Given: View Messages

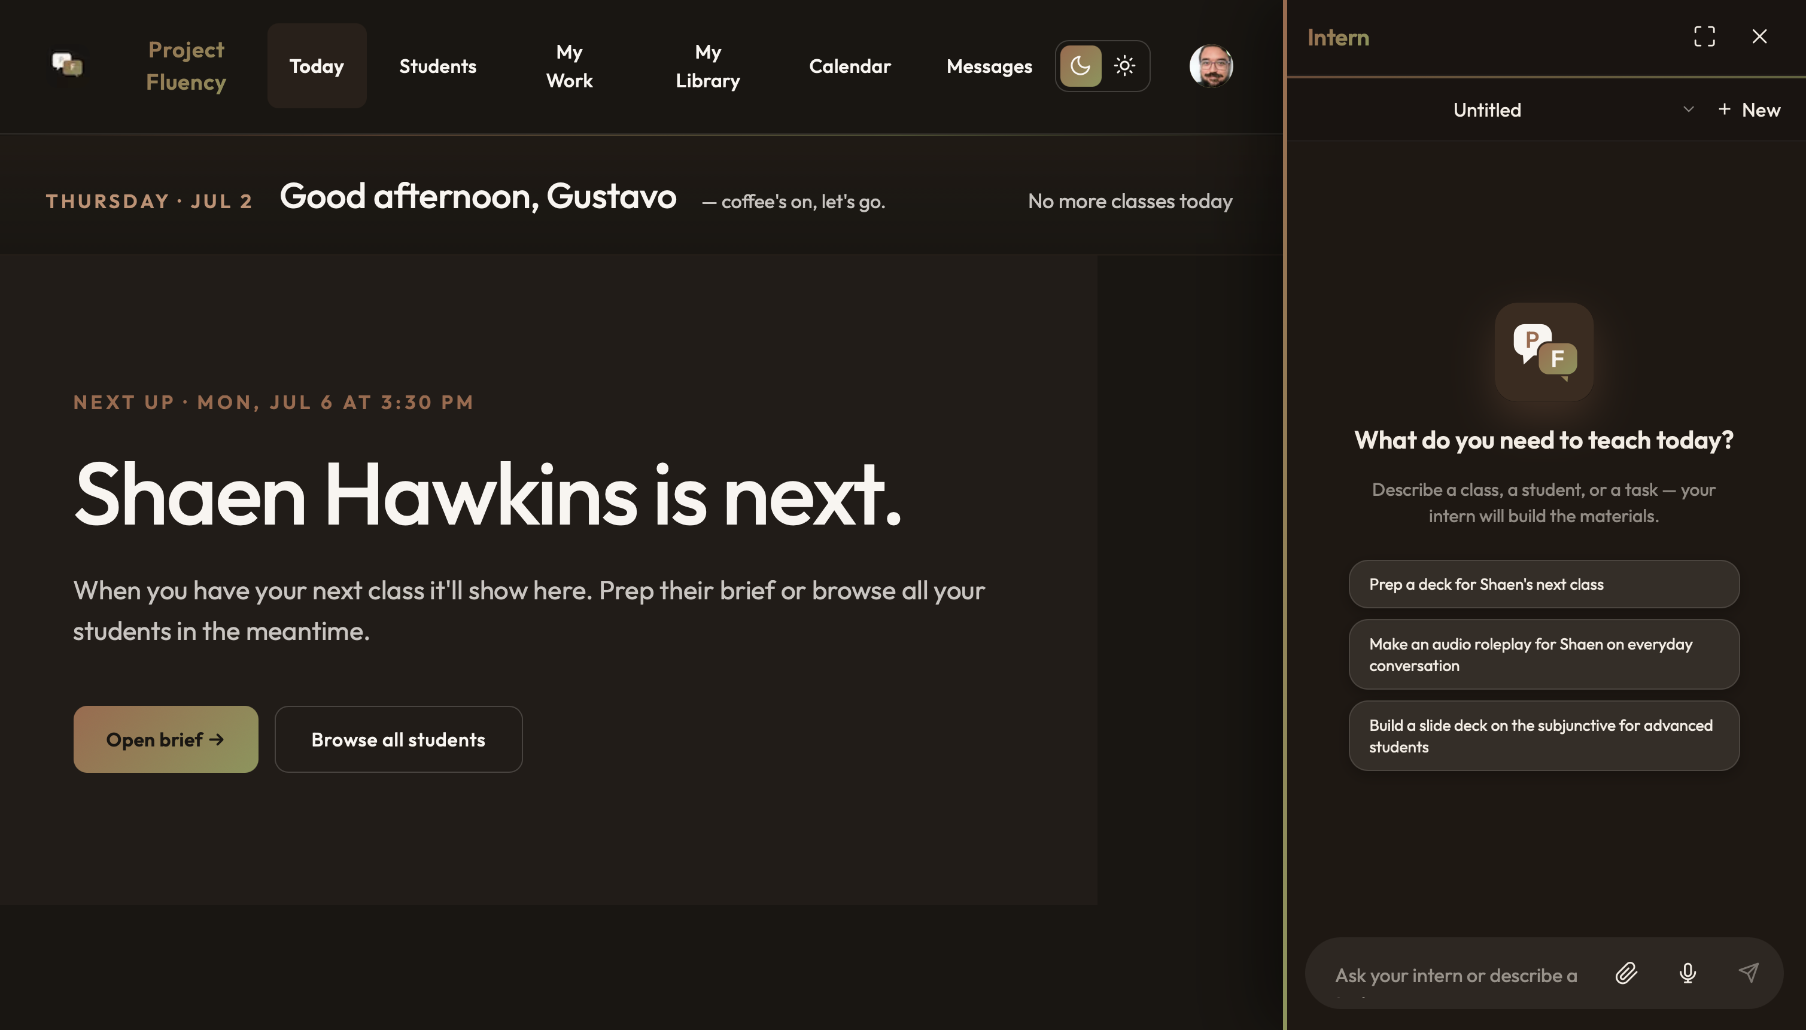Looking at the screenshot, I should 989,66.
